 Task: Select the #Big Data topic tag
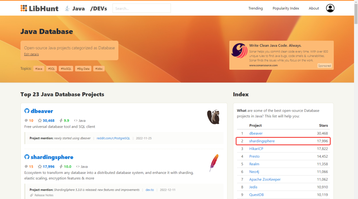pyautogui.click(x=83, y=68)
